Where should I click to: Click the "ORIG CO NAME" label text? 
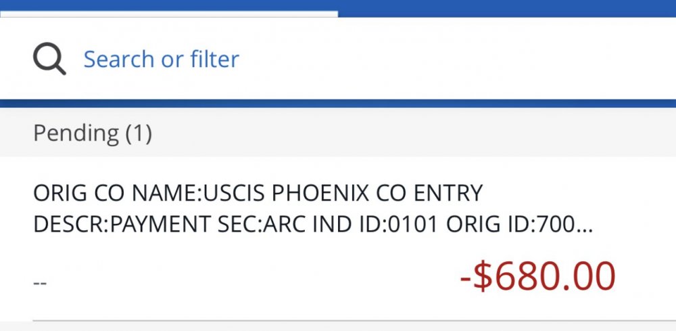(x=111, y=194)
